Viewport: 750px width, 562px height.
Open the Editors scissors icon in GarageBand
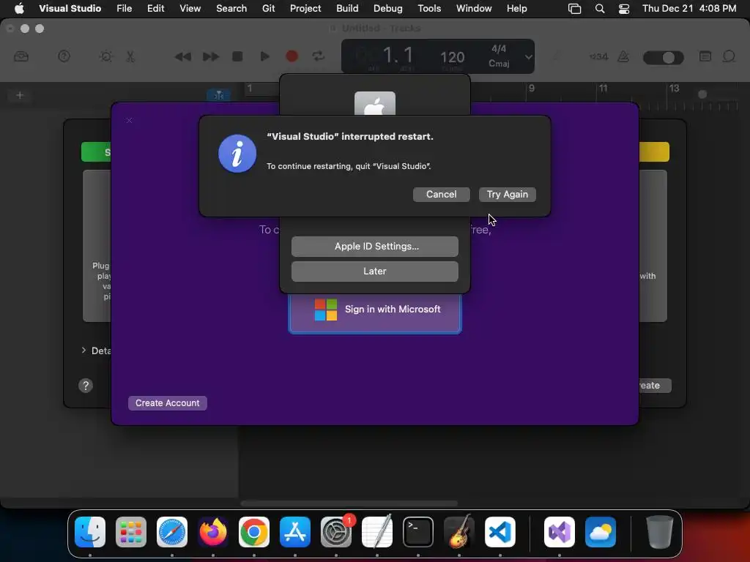tap(130, 56)
